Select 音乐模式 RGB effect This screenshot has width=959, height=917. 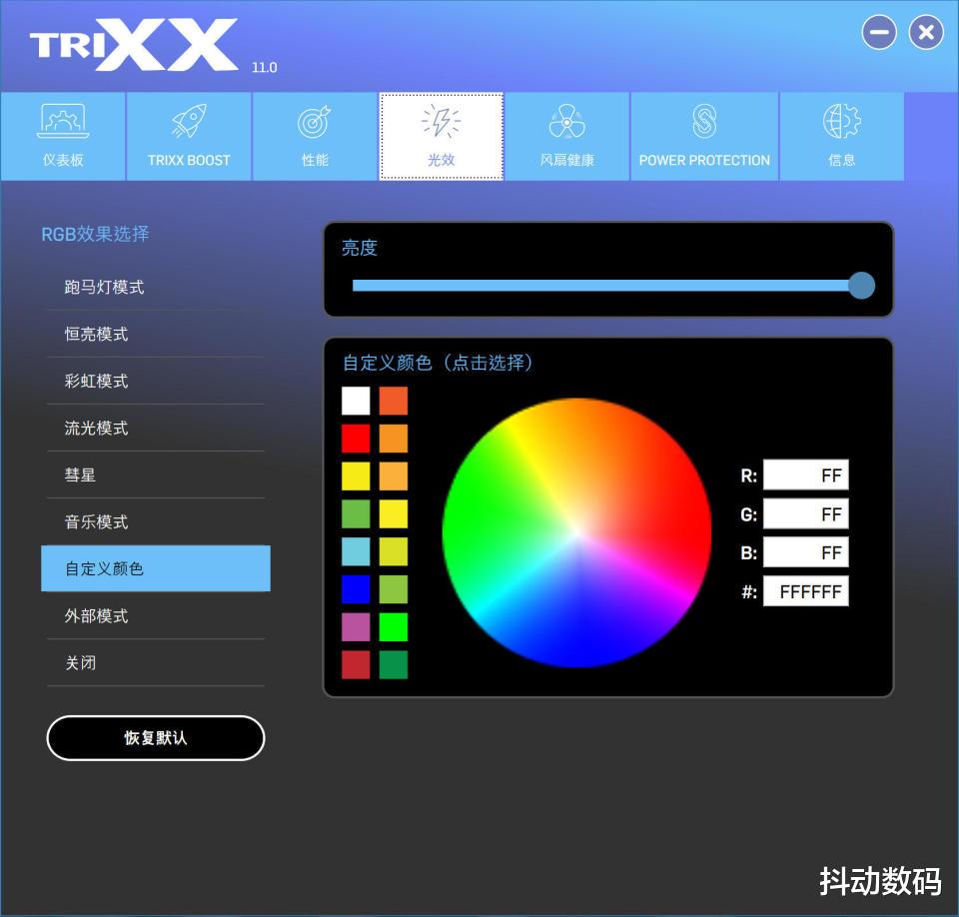click(156, 521)
